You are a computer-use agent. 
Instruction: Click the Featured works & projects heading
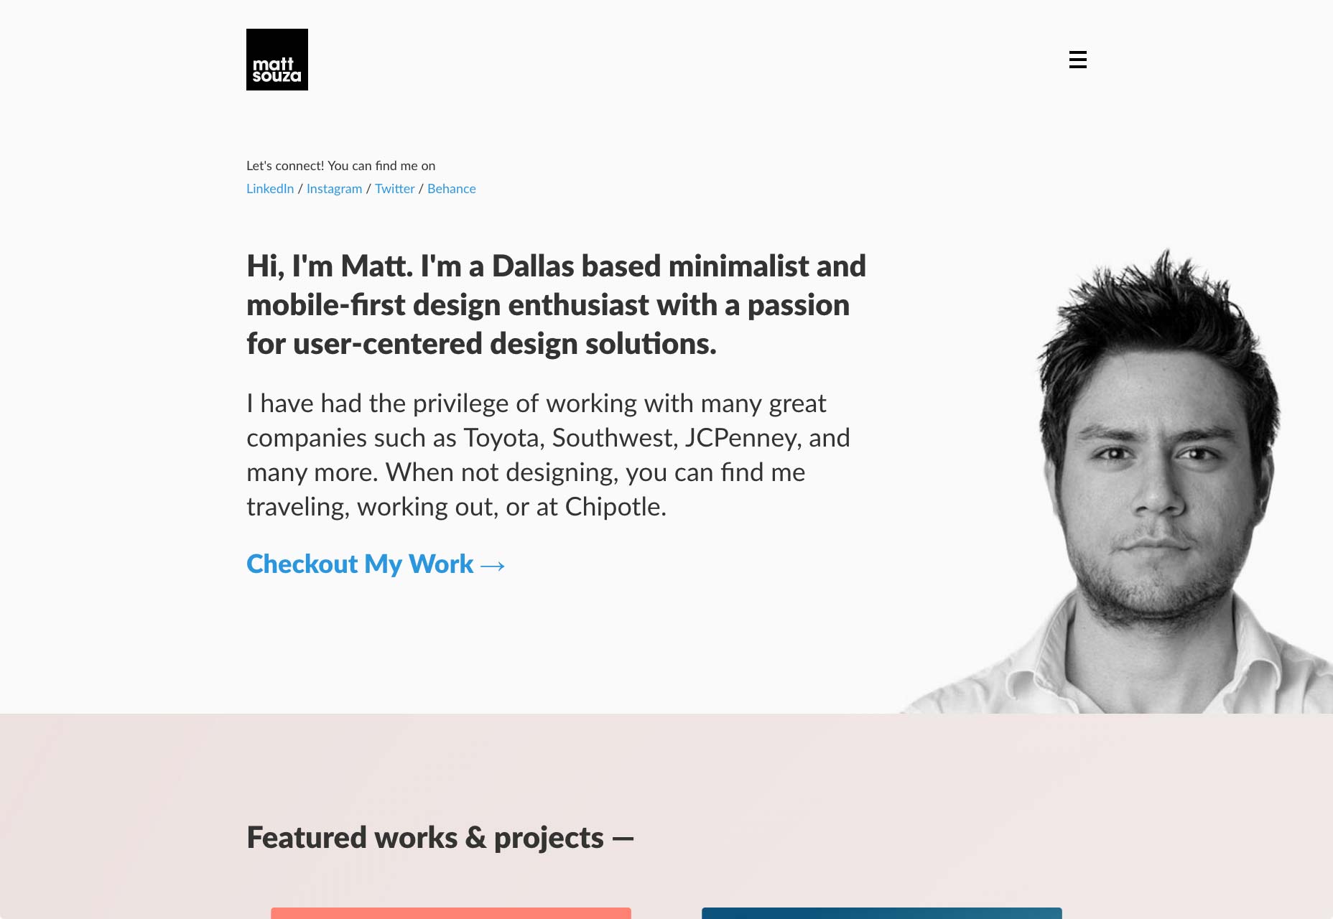[424, 838]
